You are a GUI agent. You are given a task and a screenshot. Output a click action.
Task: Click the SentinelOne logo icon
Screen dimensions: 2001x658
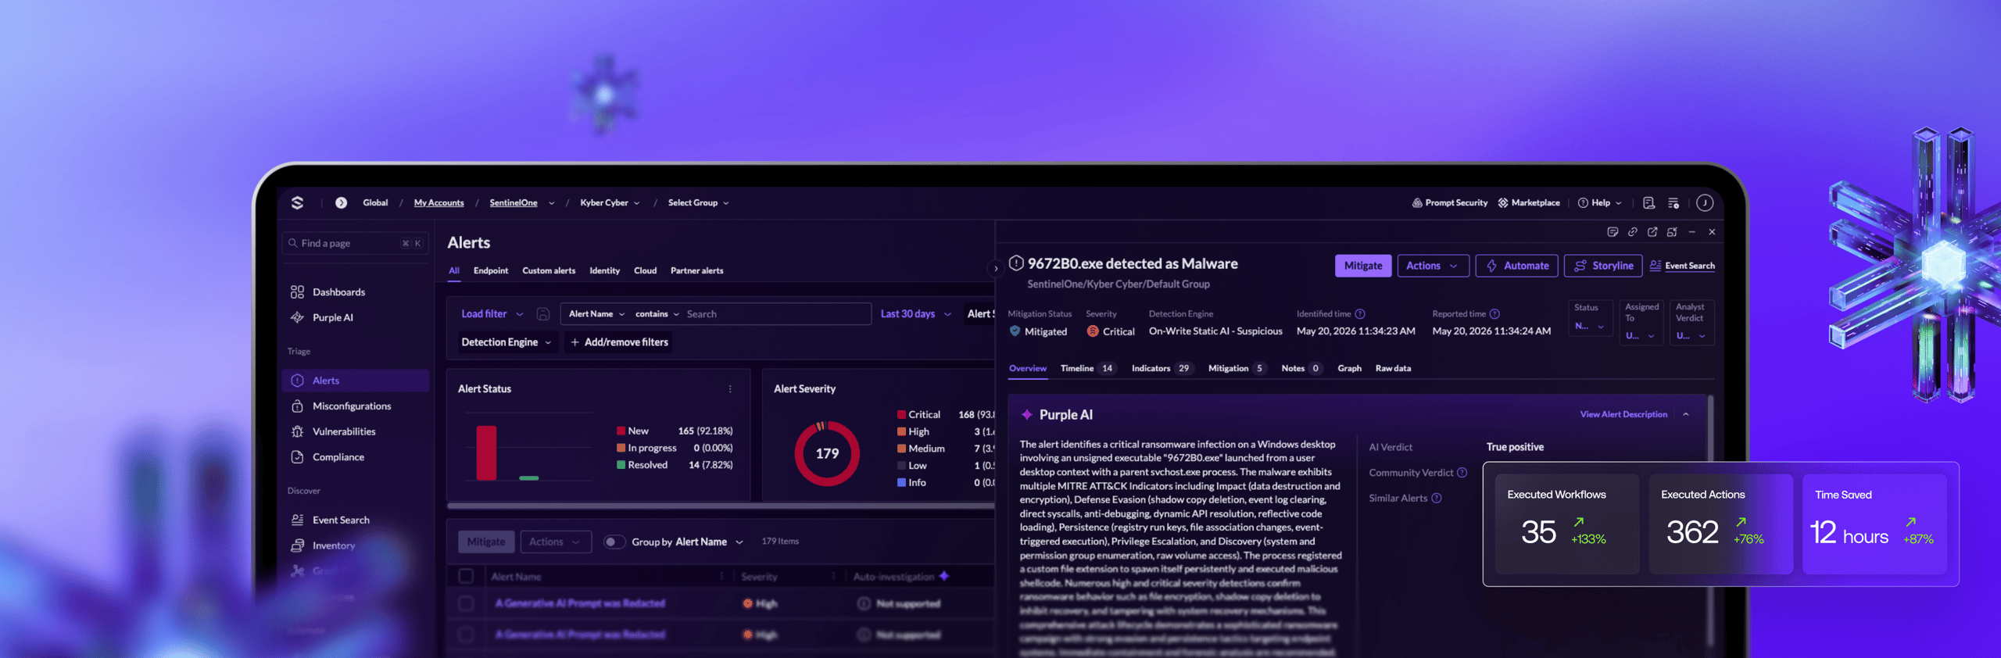[x=297, y=203]
